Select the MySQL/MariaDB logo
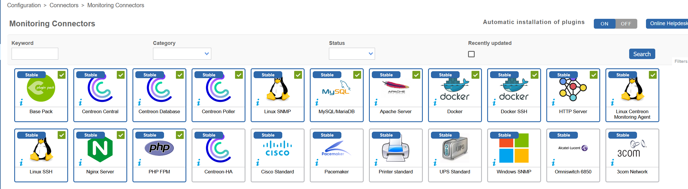The image size is (688, 189). (336, 88)
